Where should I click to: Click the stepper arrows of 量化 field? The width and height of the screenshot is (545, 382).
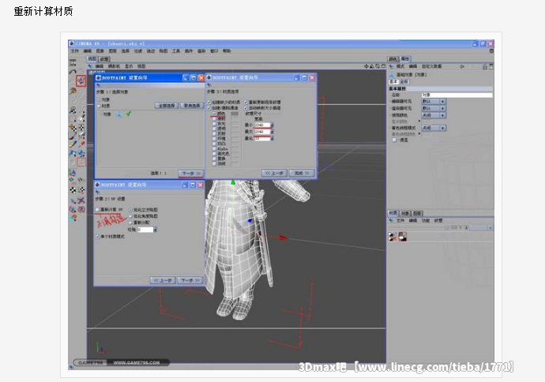click(x=272, y=138)
